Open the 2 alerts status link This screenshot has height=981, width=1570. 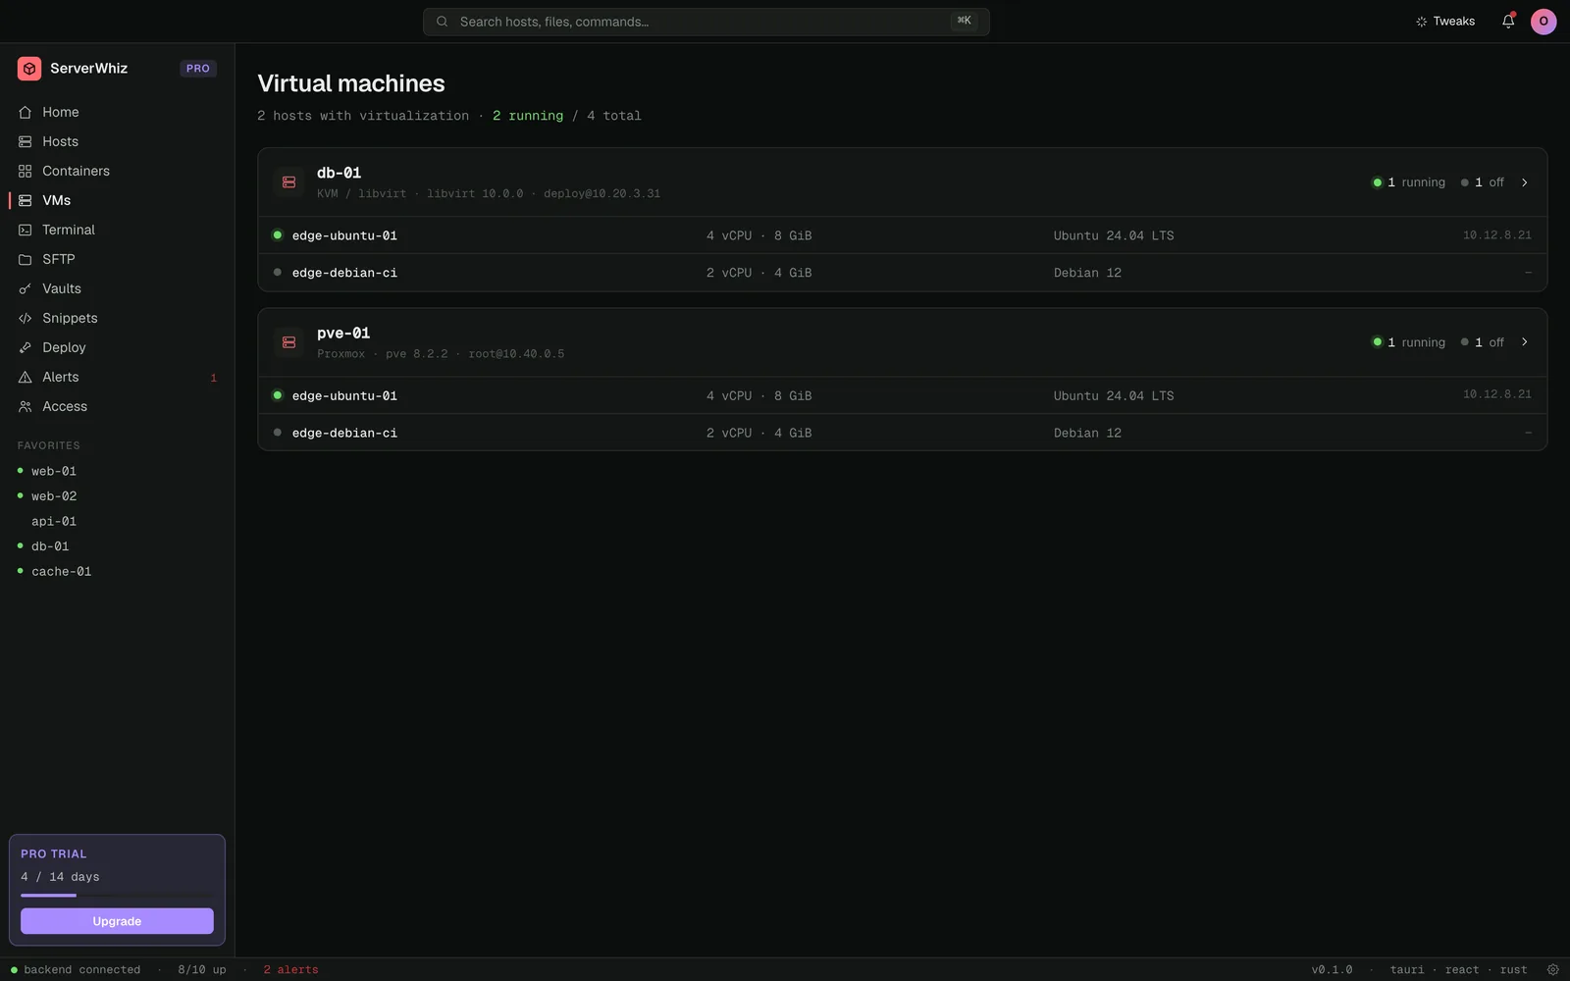click(290, 970)
